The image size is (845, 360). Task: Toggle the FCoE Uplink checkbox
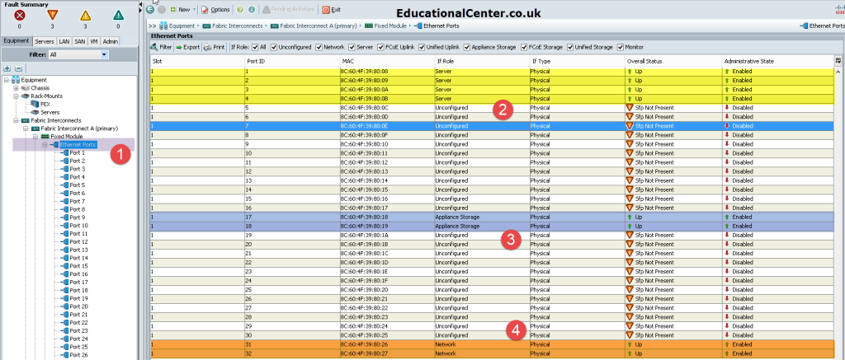pyautogui.click(x=381, y=47)
